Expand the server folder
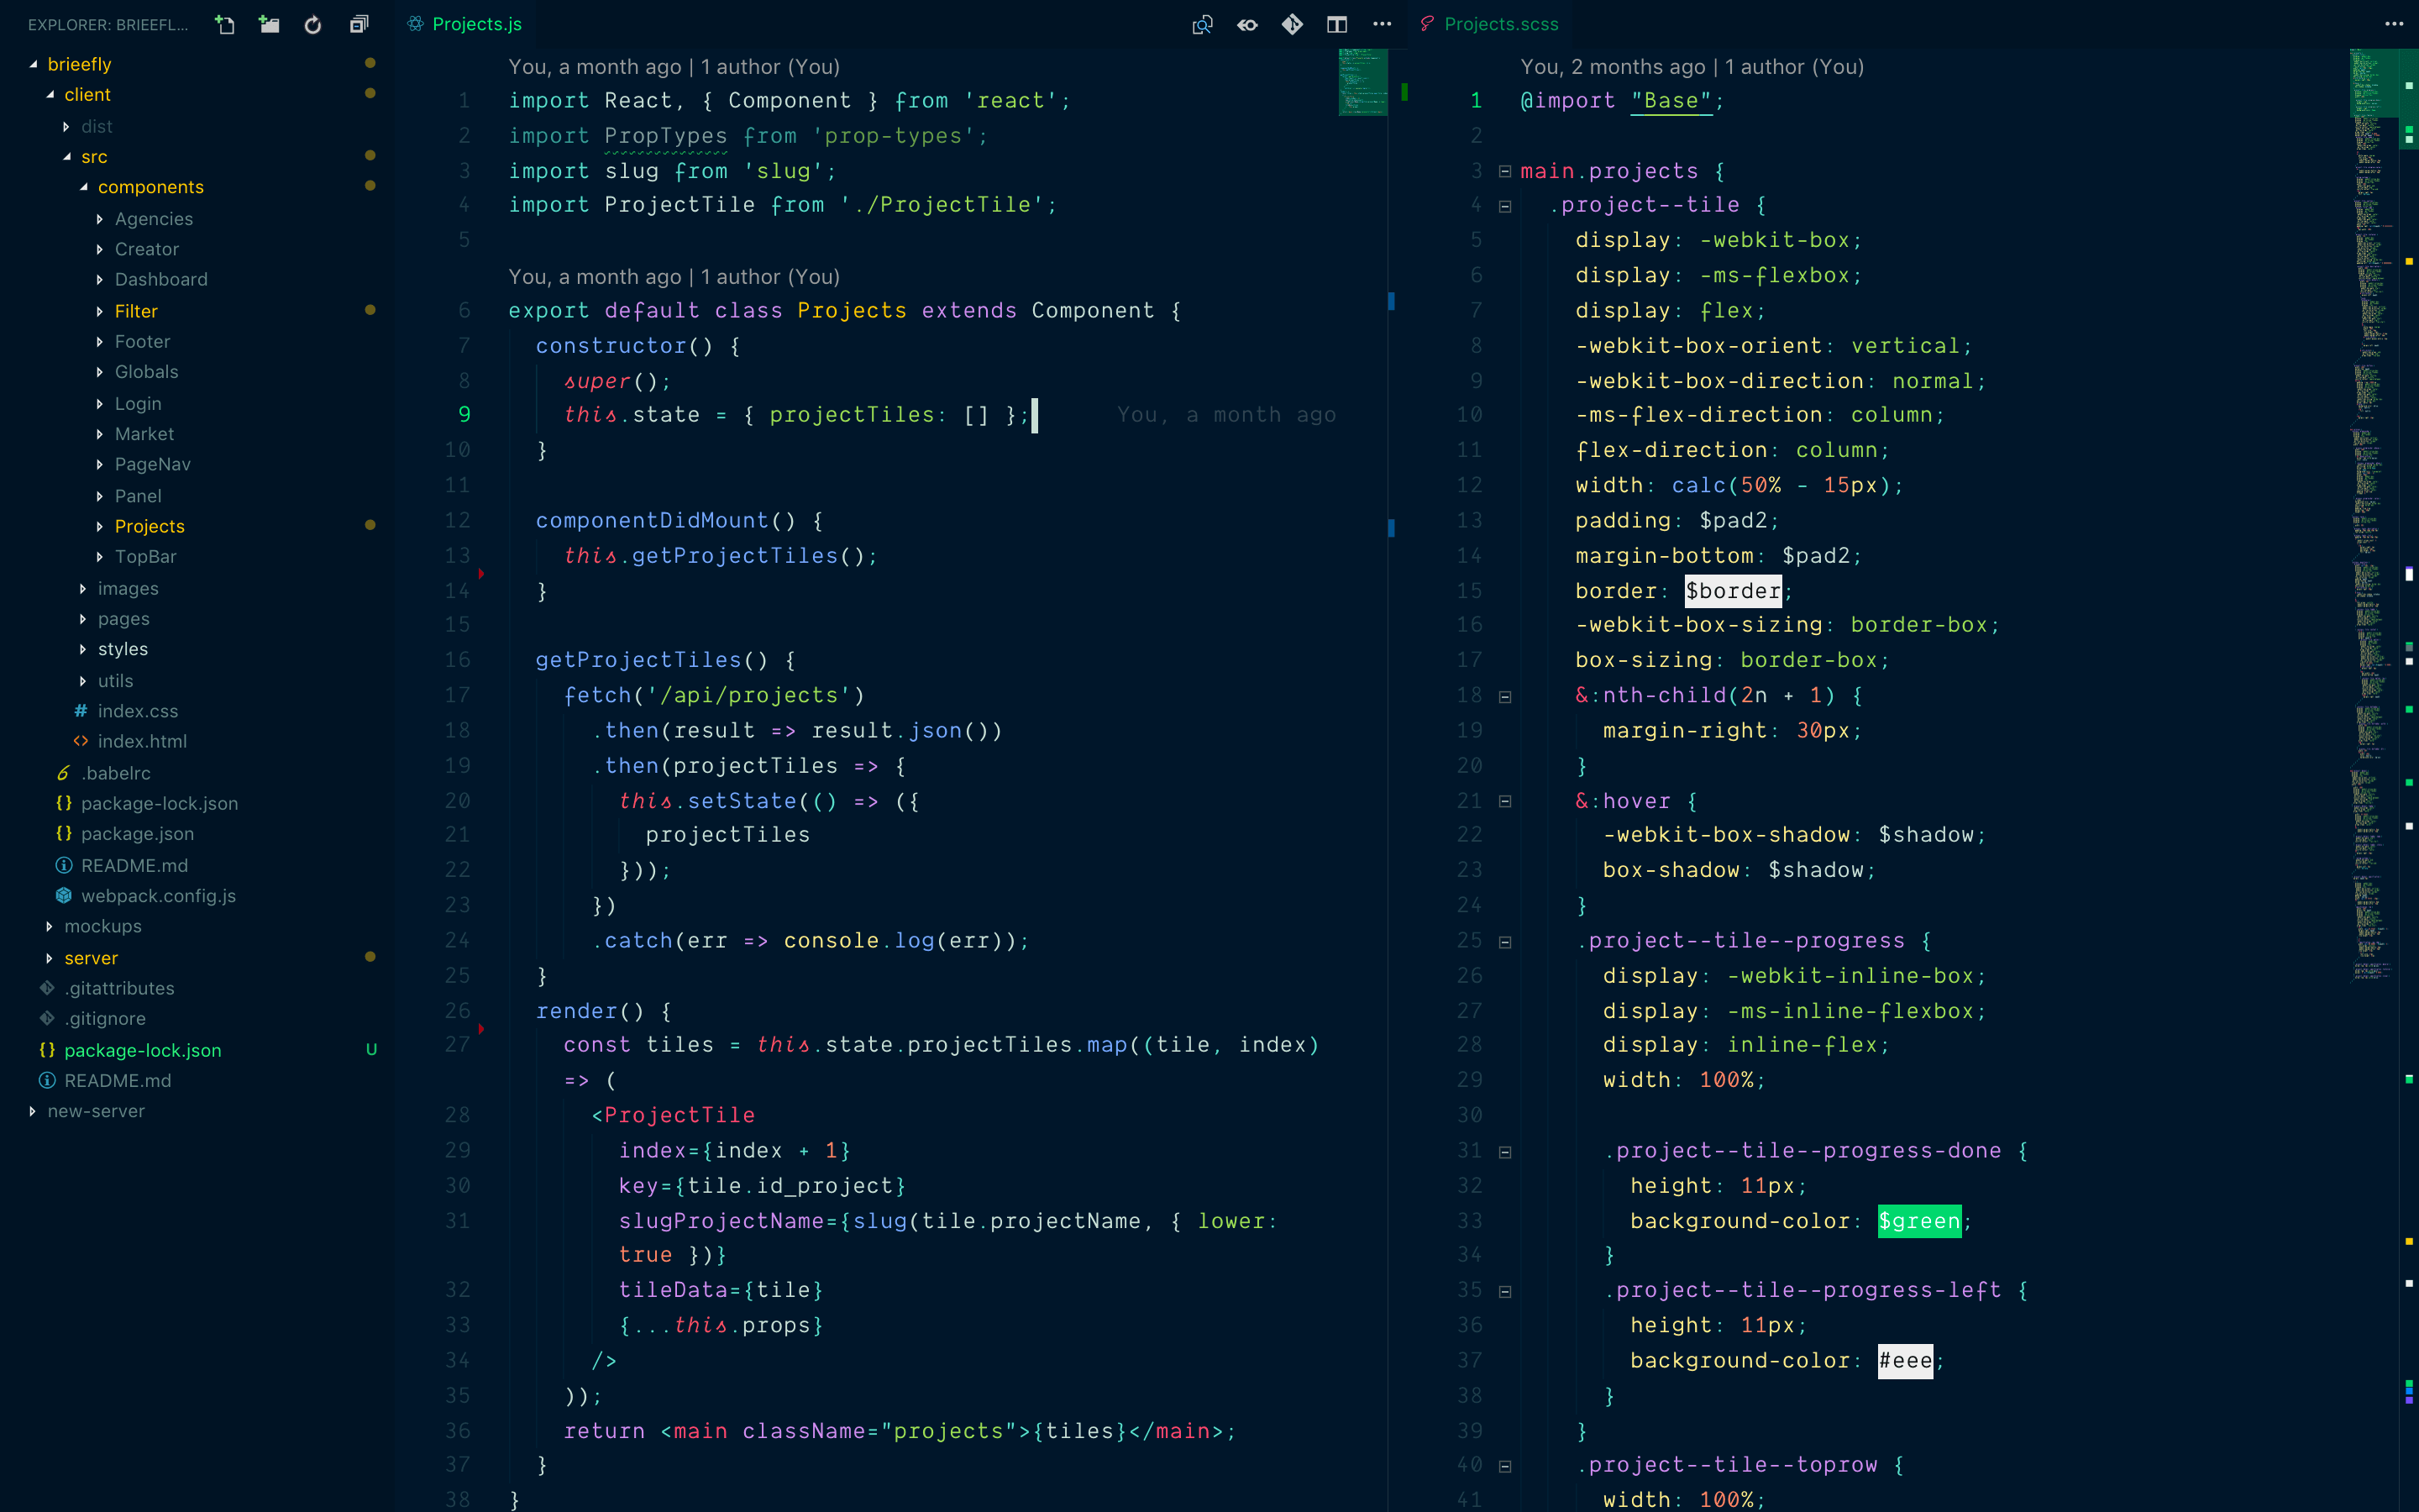The image size is (2419, 1512). click(90, 957)
